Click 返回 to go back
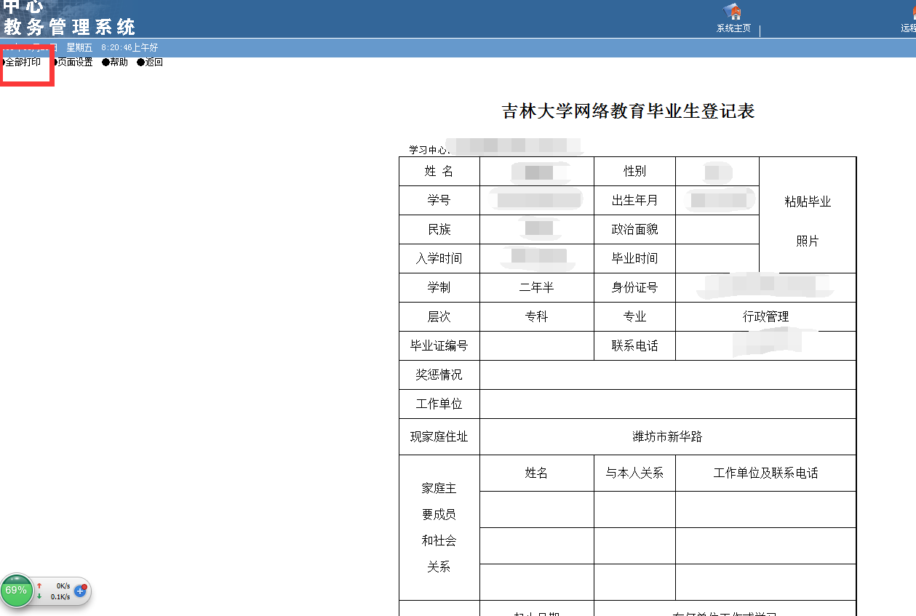 click(154, 62)
